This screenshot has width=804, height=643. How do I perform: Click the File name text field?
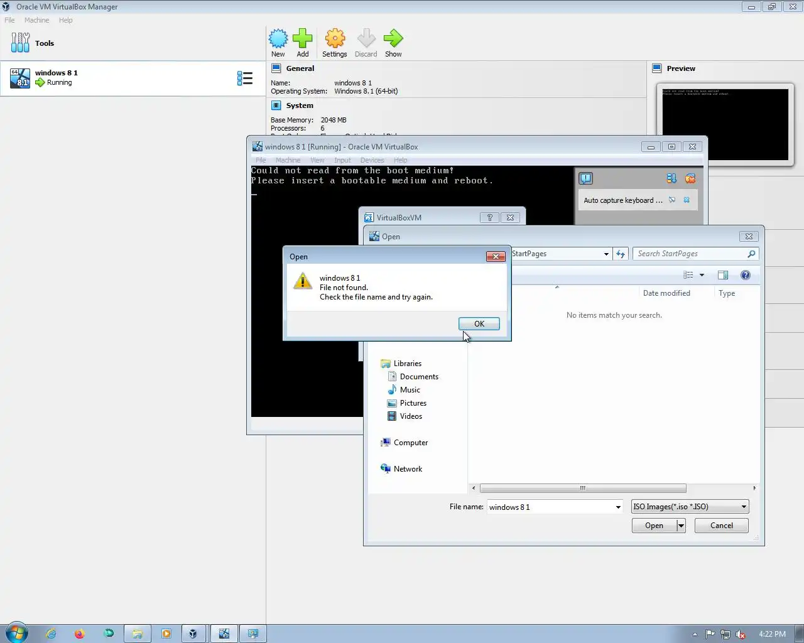pos(550,507)
